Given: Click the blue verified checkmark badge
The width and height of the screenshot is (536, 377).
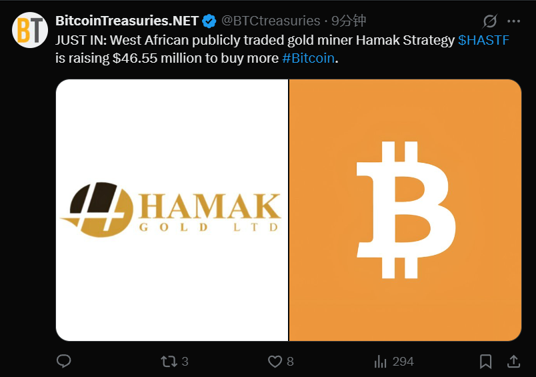Looking at the screenshot, I should pyautogui.click(x=209, y=21).
